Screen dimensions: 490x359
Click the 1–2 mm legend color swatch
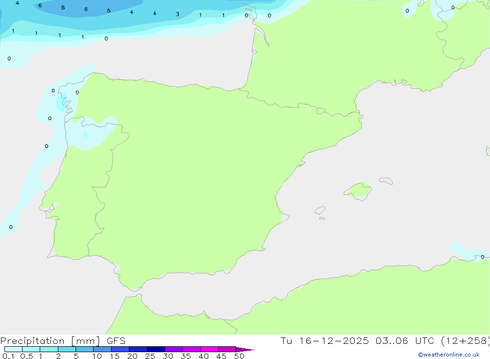tap(49, 349)
